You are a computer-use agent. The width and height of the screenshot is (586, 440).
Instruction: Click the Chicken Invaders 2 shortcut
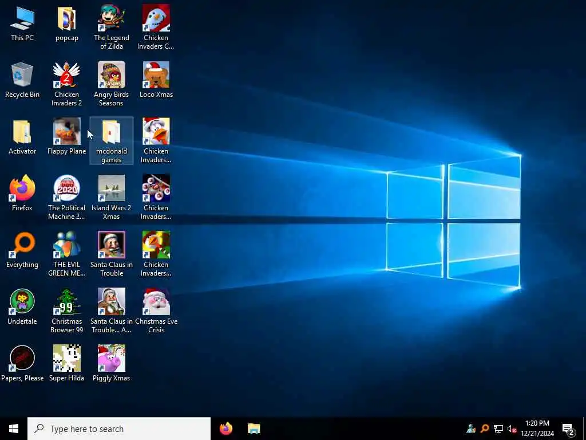66,84
